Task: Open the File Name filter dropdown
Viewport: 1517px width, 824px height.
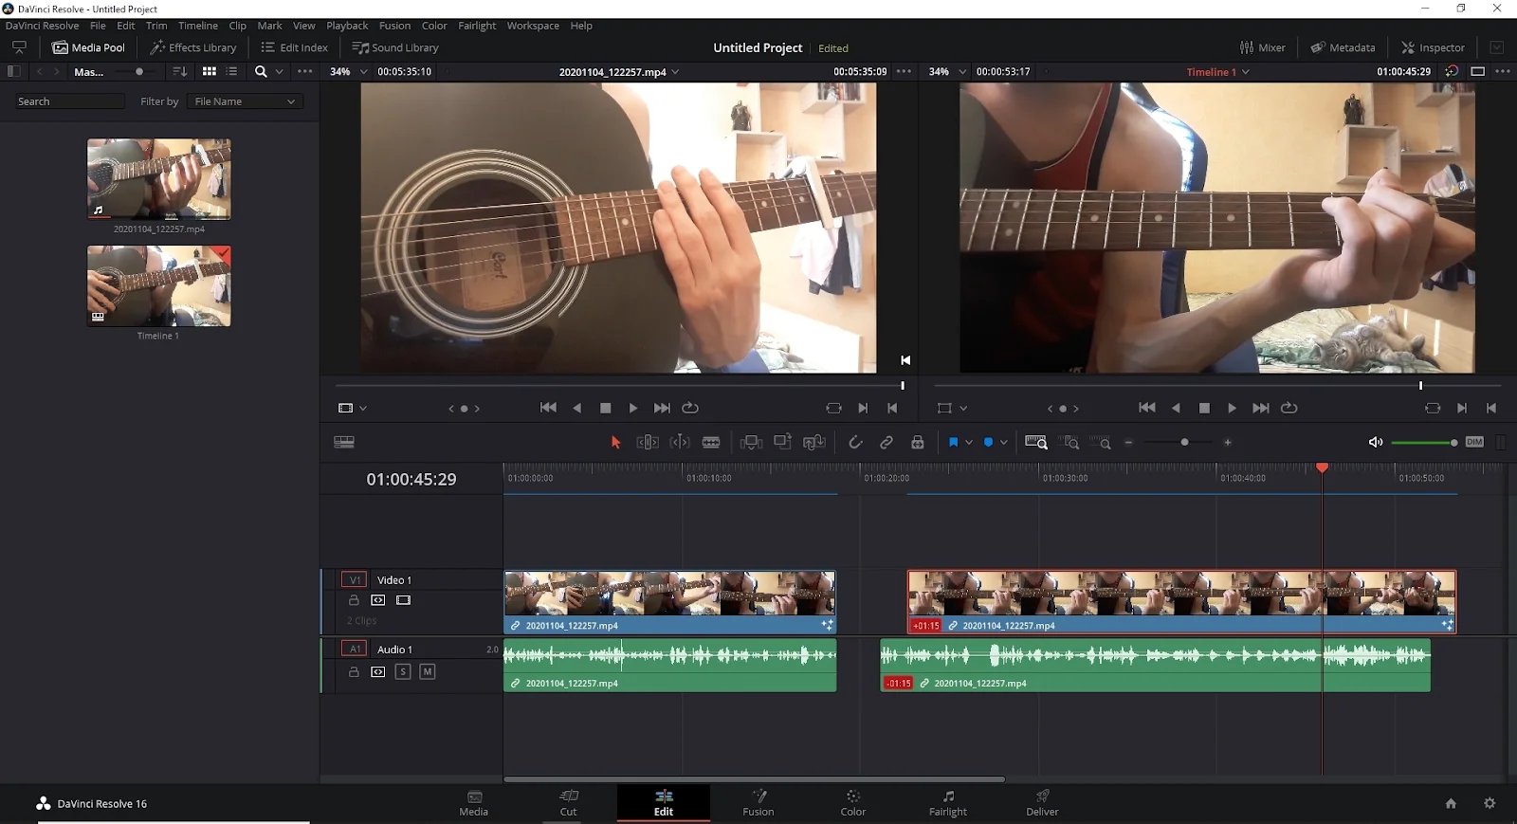Action: (245, 101)
